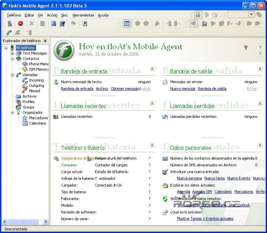Screen dimensions: 267x233
Task: Collapse the Datos personales section
Action: [260, 145]
